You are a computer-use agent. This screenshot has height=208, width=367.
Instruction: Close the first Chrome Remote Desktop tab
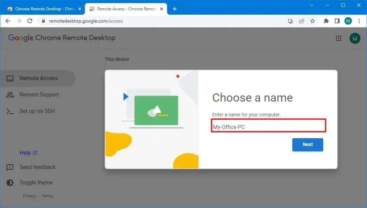pos(79,9)
